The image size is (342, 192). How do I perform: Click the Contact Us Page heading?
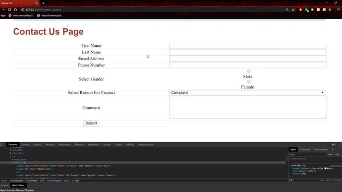click(48, 31)
